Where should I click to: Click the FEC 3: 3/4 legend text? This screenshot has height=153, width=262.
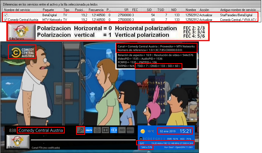click(x=194, y=32)
